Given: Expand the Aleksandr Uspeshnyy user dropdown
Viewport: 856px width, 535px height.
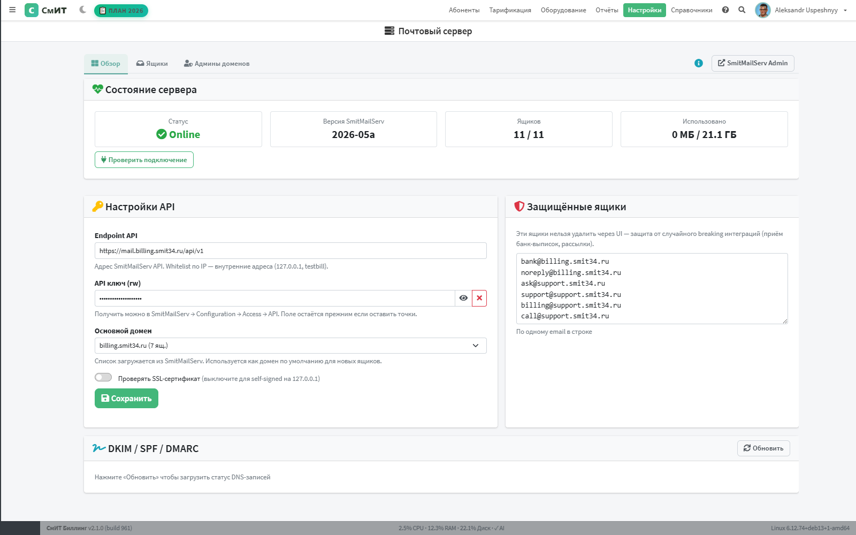Looking at the screenshot, I should click(811, 10).
